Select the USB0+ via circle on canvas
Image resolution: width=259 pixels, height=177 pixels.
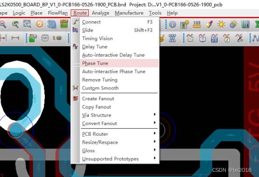click(15, 130)
